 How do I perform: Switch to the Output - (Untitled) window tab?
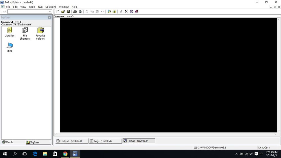(x=72, y=141)
